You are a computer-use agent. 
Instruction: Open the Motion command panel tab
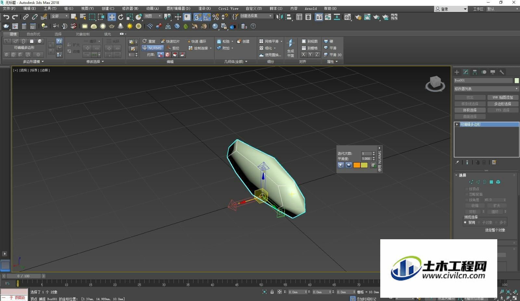point(484,72)
